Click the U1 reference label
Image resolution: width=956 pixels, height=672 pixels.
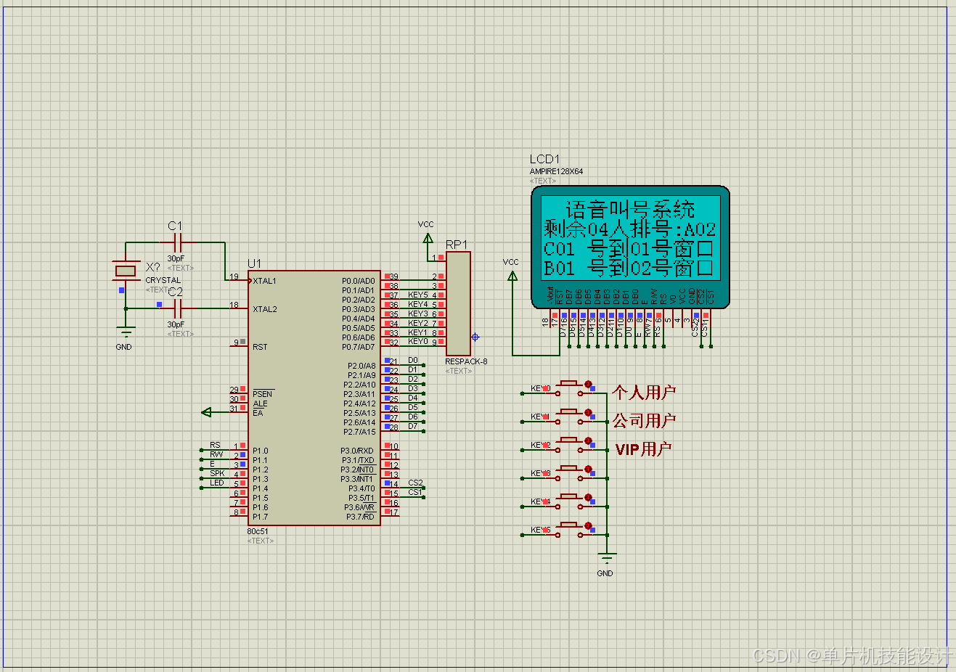254,263
